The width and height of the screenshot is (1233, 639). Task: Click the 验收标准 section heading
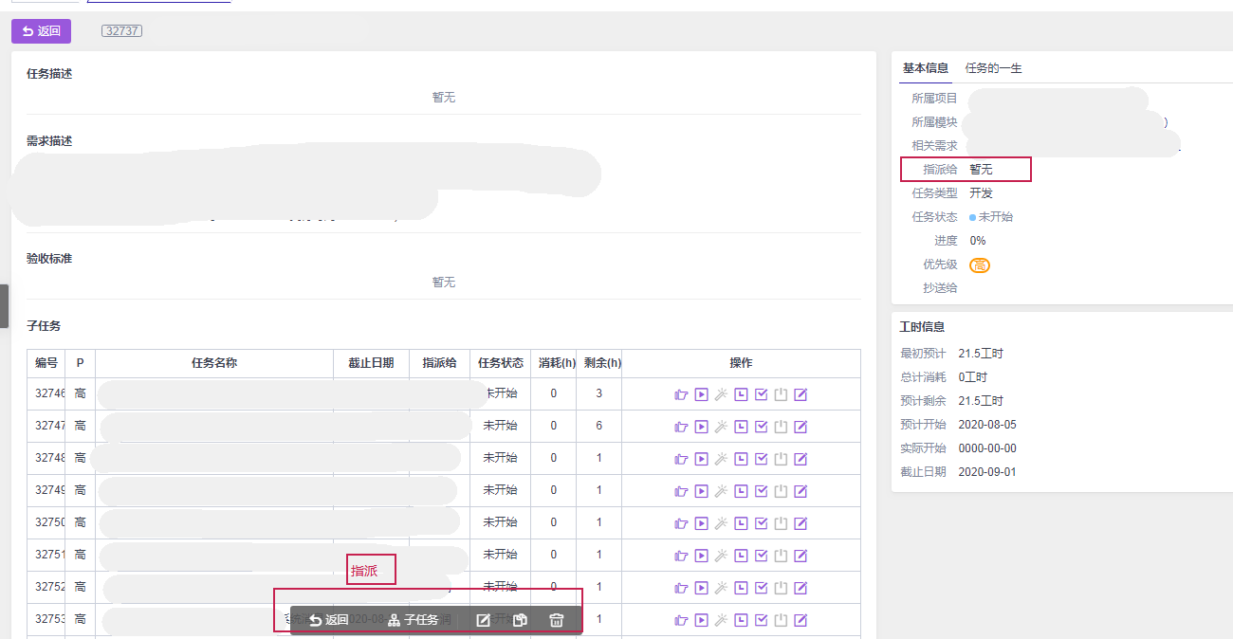tap(49, 259)
